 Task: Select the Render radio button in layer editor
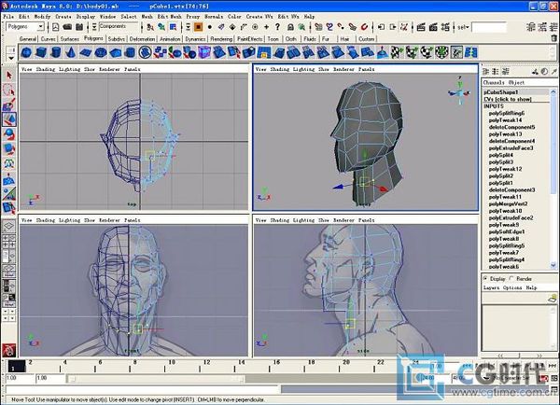pos(511,278)
